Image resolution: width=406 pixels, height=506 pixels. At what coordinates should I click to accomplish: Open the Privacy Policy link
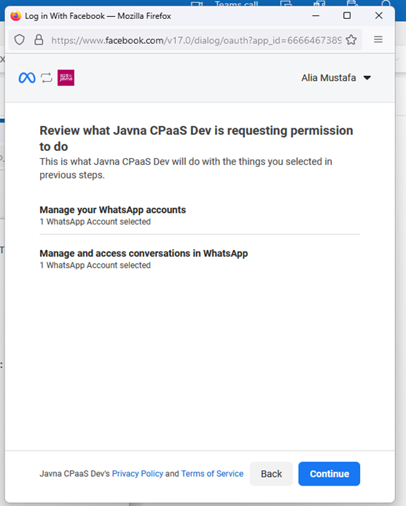(x=138, y=473)
